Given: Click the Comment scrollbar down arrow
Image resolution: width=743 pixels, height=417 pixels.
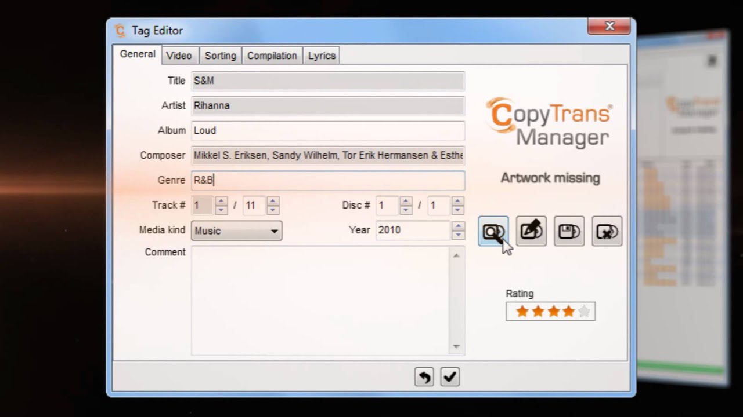Looking at the screenshot, I should coord(456,346).
